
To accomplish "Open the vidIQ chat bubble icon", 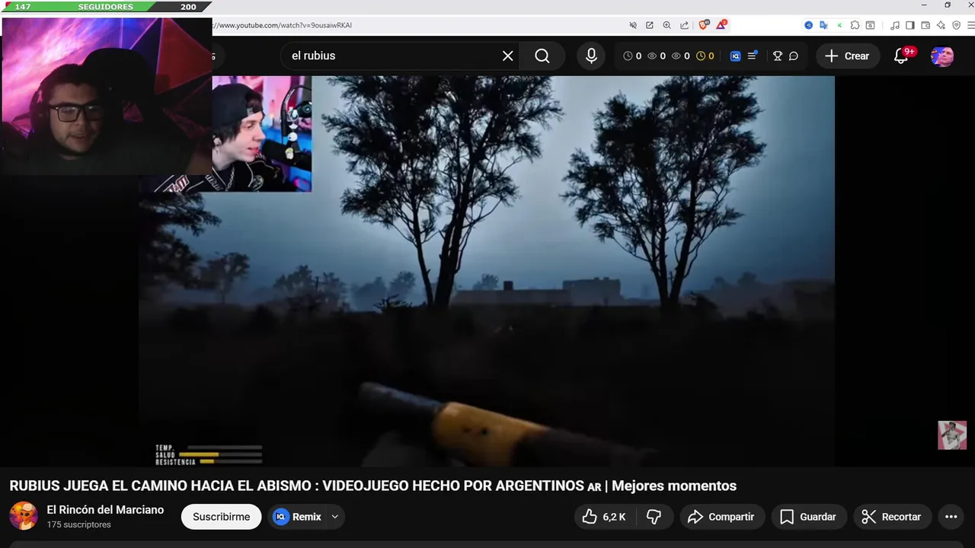I will pyautogui.click(x=794, y=56).
